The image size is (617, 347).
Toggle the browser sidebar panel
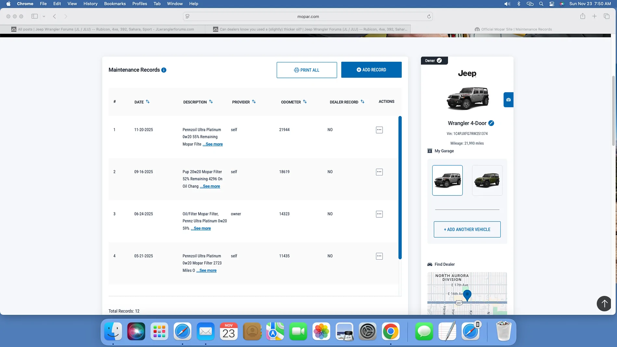[x=34, y=16]
